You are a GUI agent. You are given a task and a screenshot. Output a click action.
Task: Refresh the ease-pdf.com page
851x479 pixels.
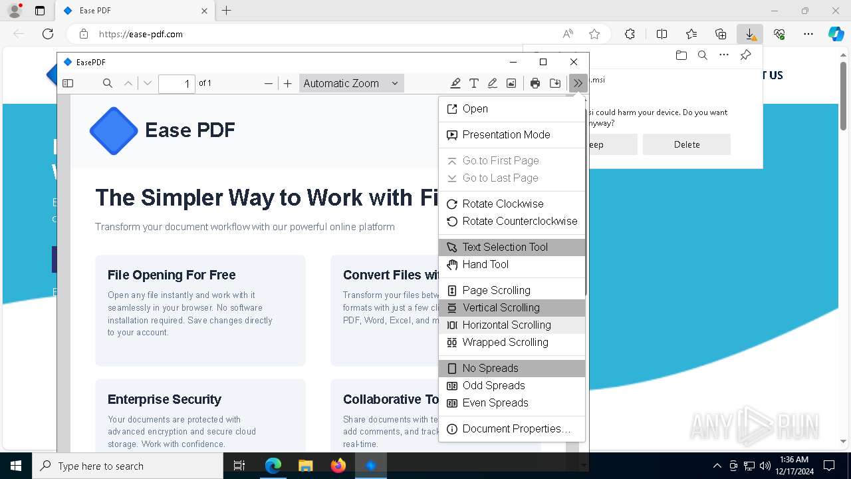(x=48, y=34)
